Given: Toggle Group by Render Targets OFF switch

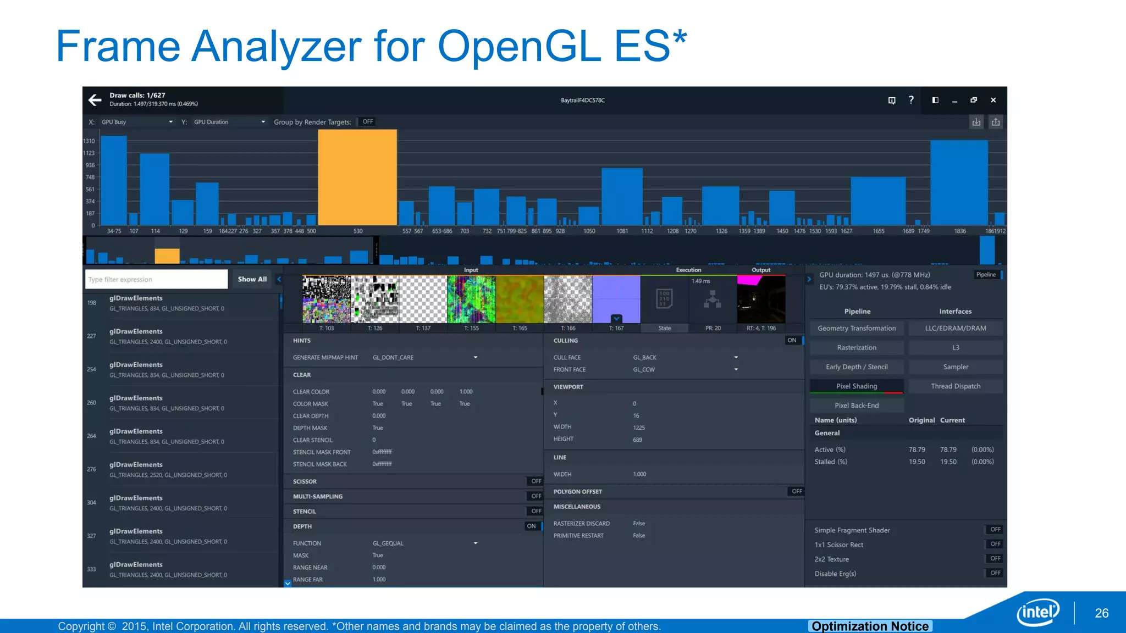Looking at the screenshot, I should [367, 122].
